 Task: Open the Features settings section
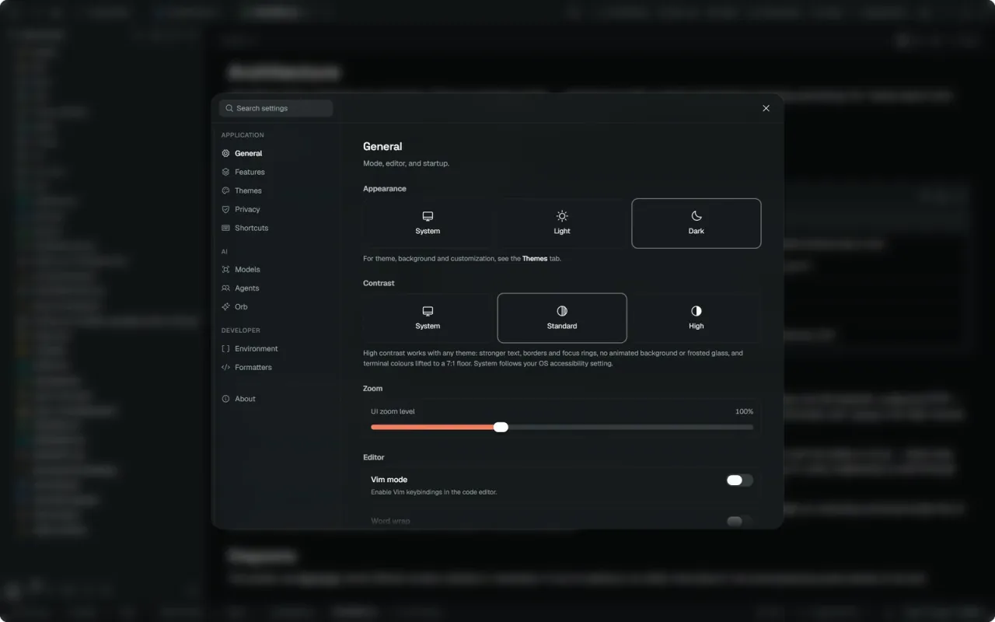(x=276, y=172)
